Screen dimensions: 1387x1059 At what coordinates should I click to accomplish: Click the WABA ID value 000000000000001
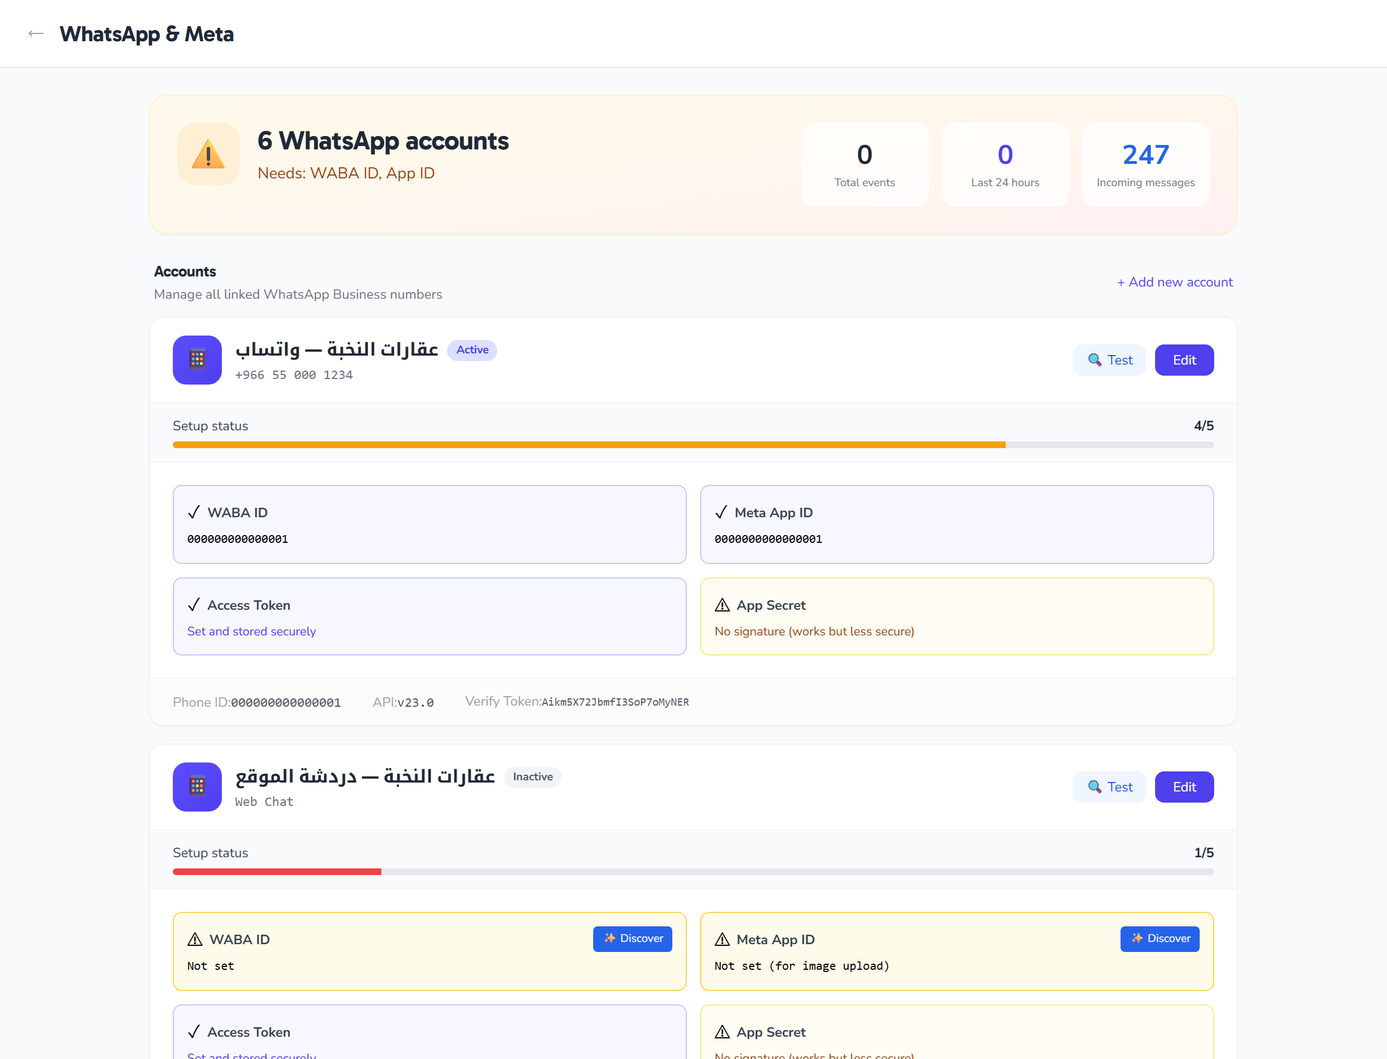pyautogui.click(x=237, y=539)
